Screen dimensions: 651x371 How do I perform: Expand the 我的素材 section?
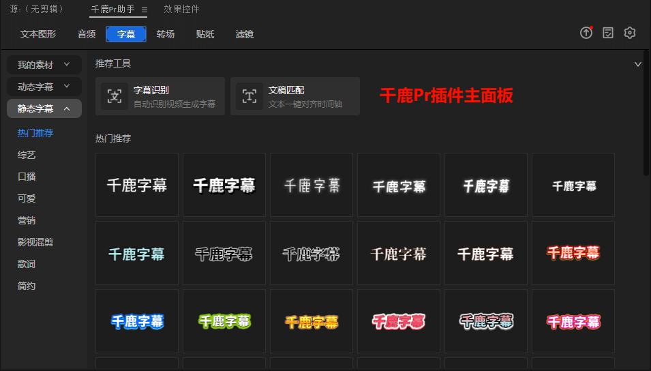point(44,65)
